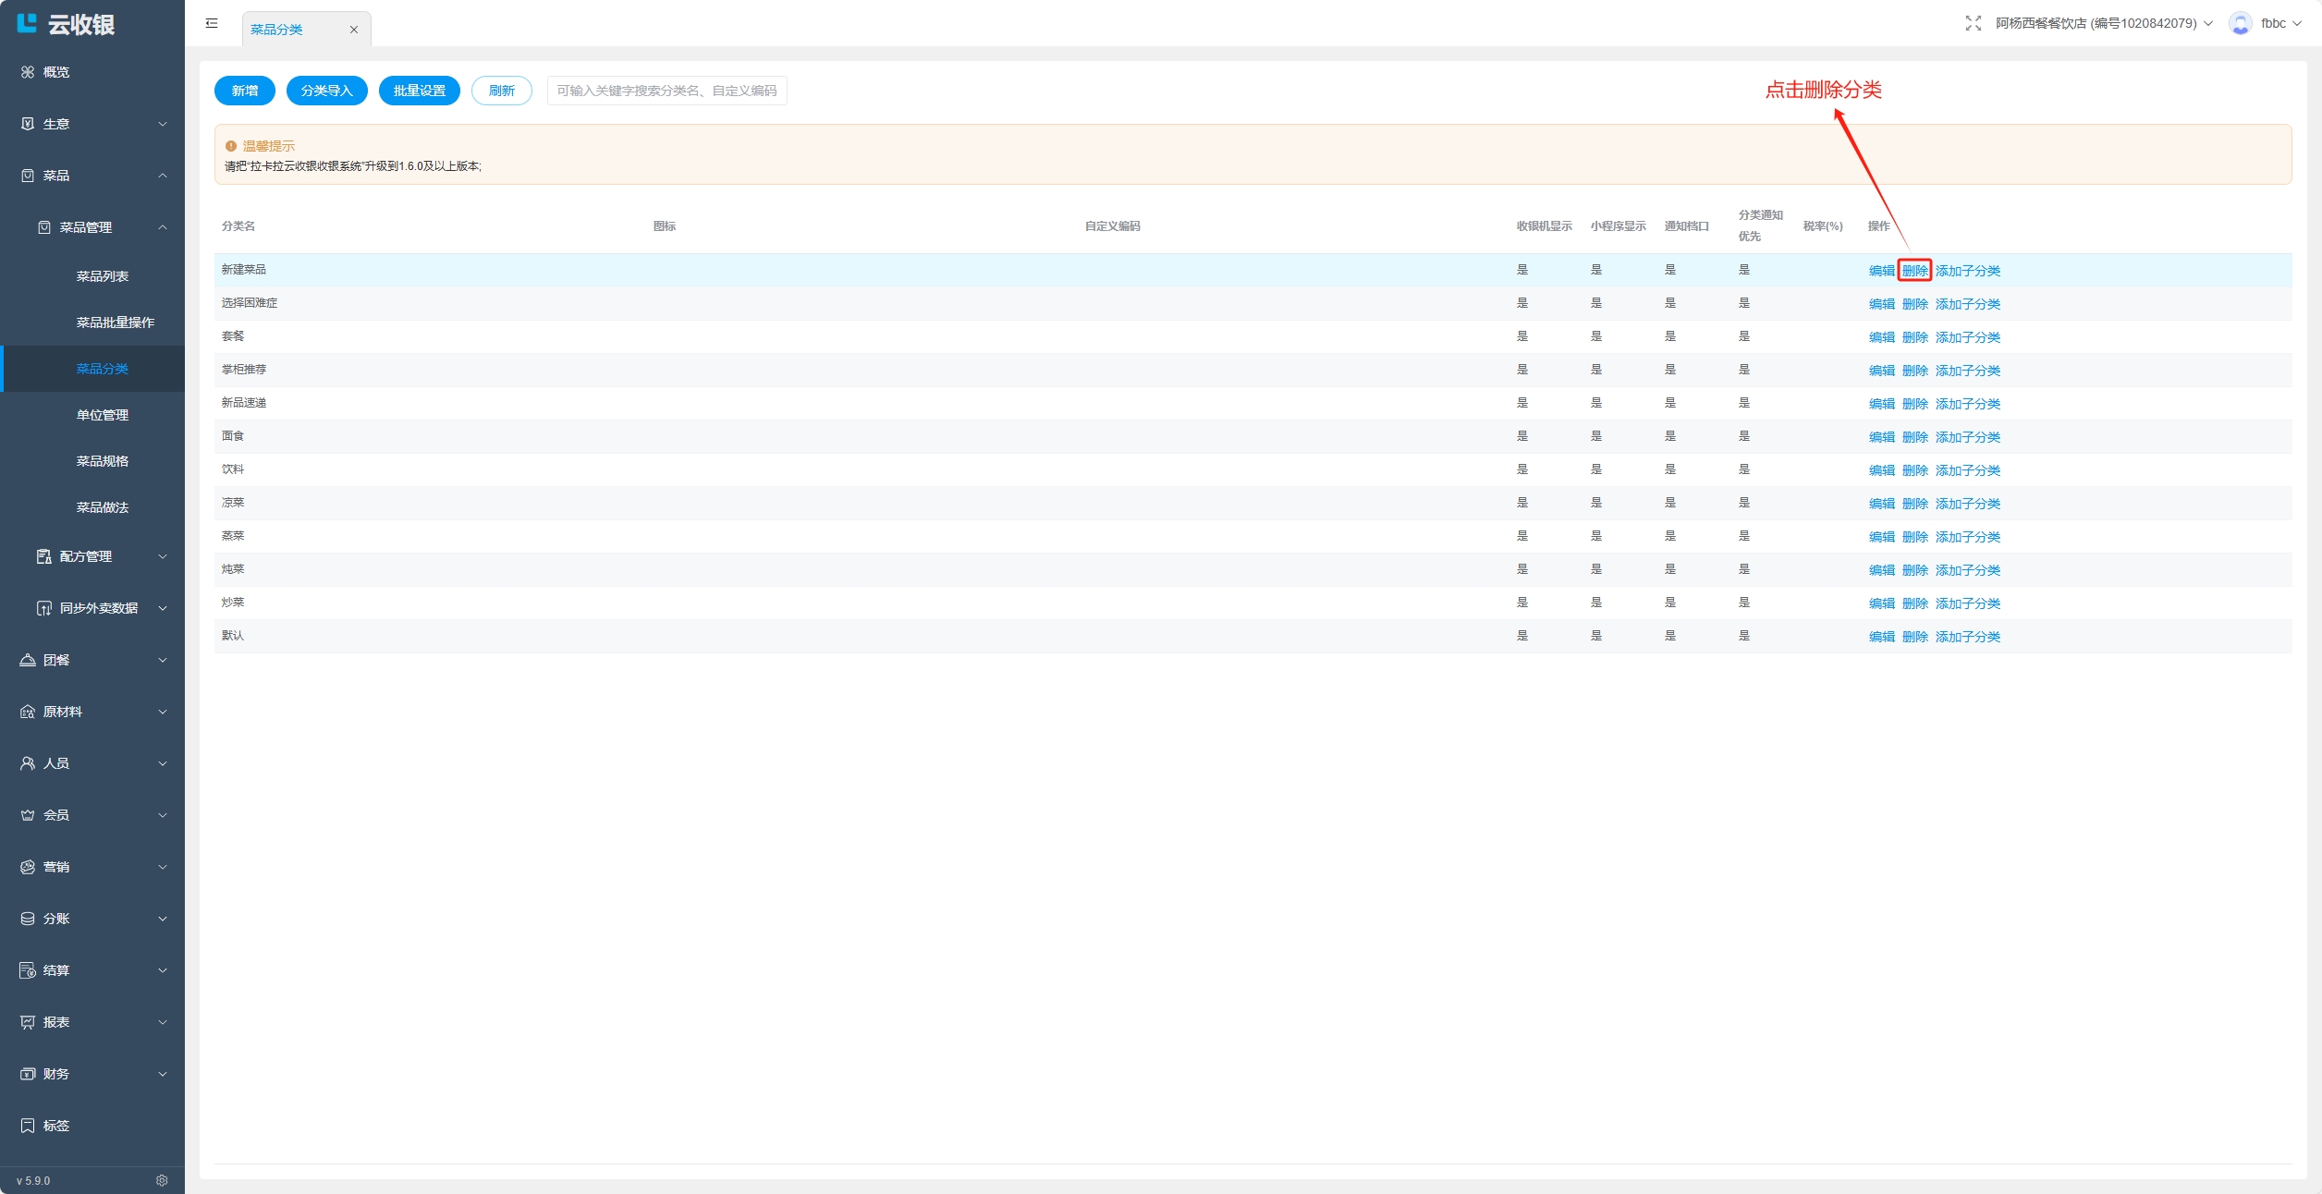Click the 标签 bookmark icon in sidebar
This screenshot has height=1194, width=2322.
[28, 1126]
